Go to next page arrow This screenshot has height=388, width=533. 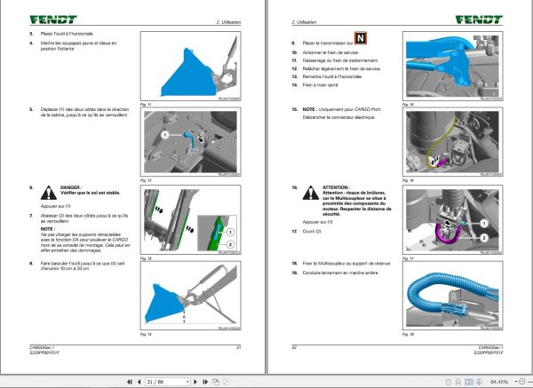tap(195, 382)
